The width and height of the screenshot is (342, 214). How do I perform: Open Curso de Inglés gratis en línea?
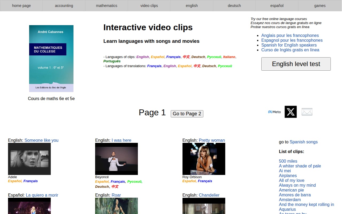290,50
